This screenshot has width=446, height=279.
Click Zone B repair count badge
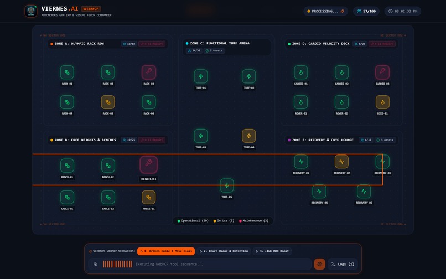(x=152, y=140)
